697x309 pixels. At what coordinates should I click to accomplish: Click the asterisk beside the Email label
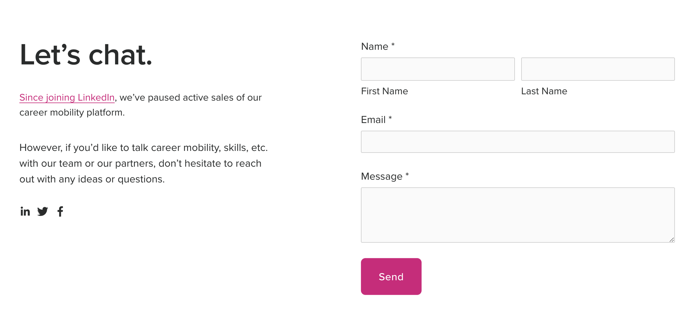[390, 118]
